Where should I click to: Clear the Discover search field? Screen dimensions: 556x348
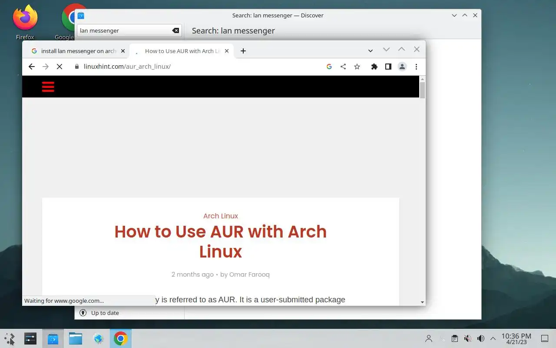click(x=175, y=30)
